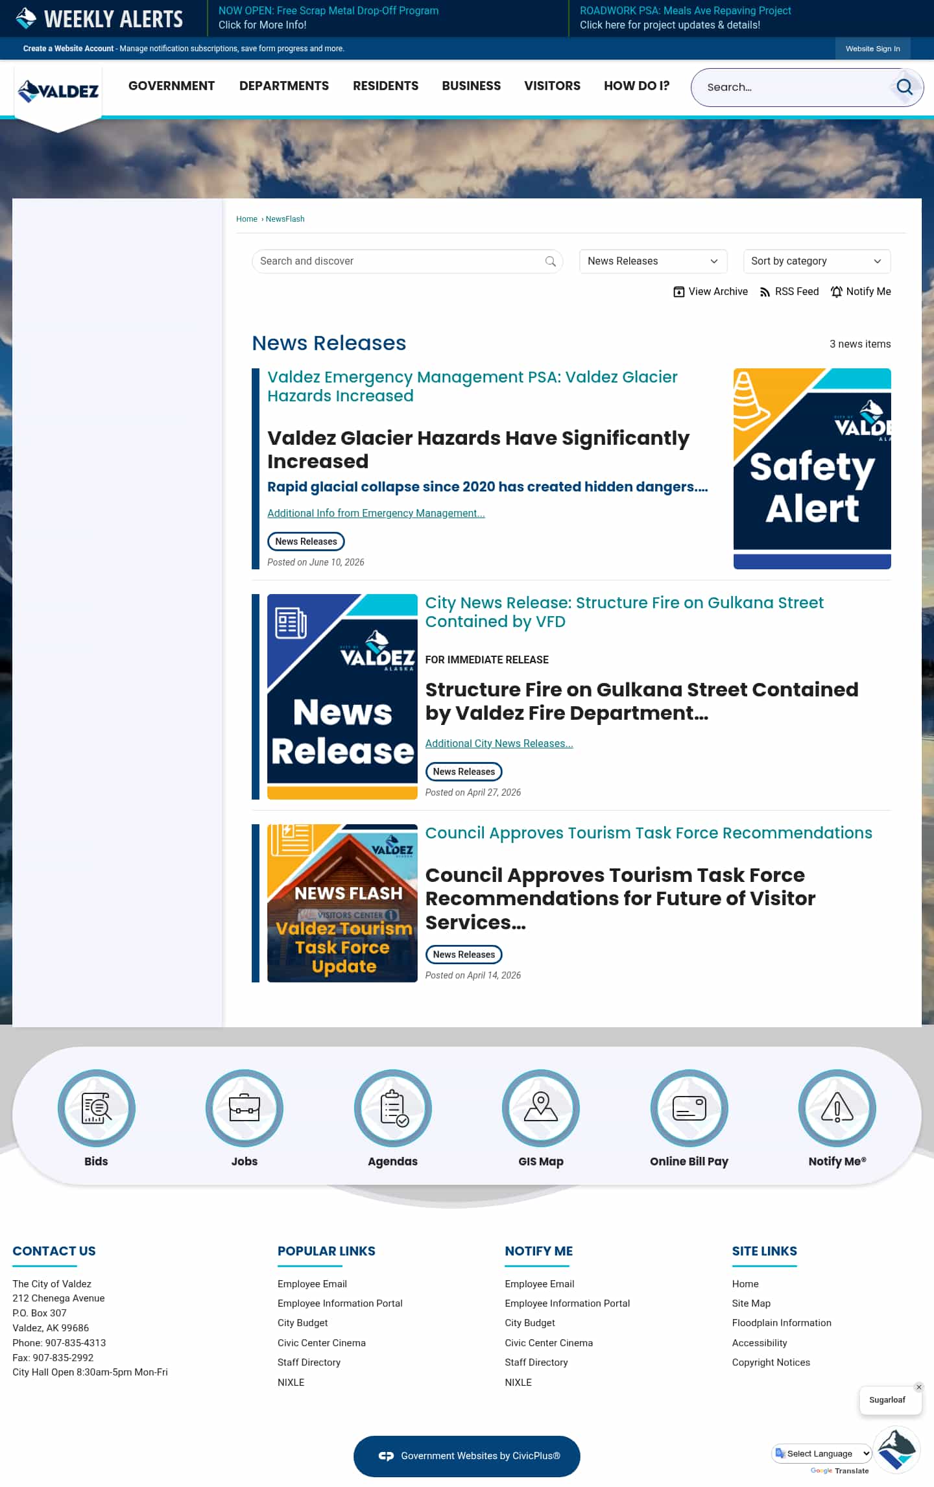This screenshot has height=1487, width=934.
Task: Click phone number 907-835-4313
Action: point(75,1343)
